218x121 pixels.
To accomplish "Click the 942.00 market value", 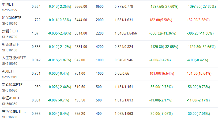I will pos(80,60).
